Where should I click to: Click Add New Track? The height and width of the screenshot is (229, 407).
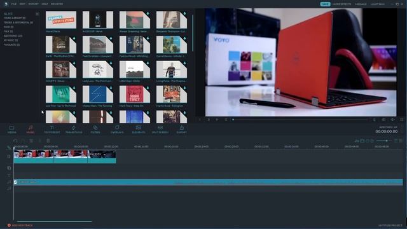(x=20, y=225)
